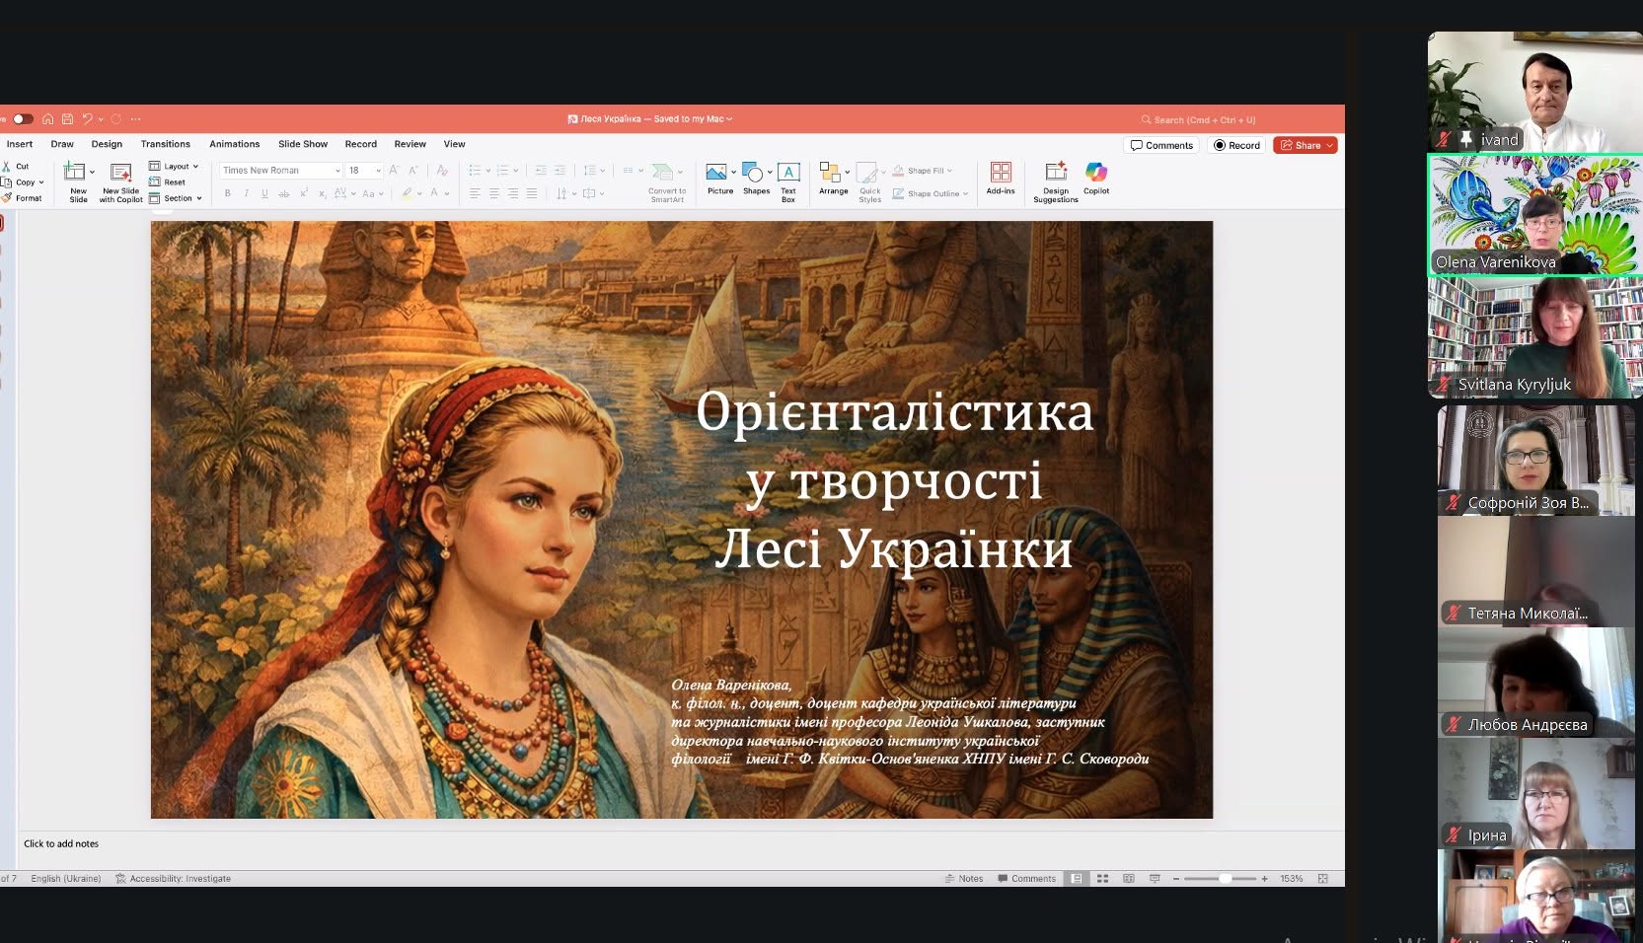Expand the Layout dropdown

pyautogui.click(x=174, y=167)
